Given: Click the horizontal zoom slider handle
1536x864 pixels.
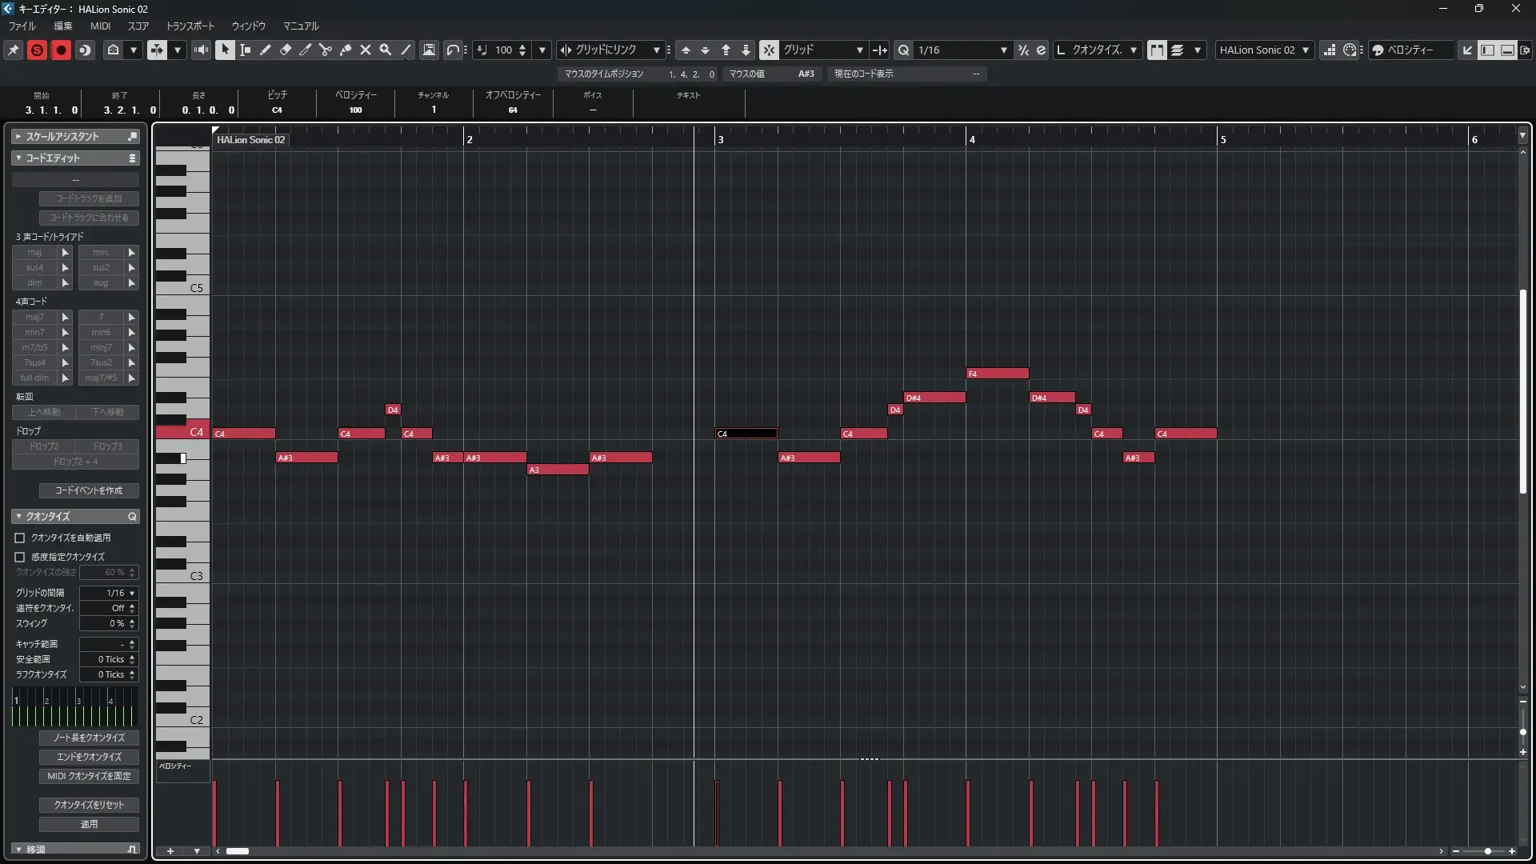Looking at the screenshot, I should pyautogui.click(x=1488, y=851).
